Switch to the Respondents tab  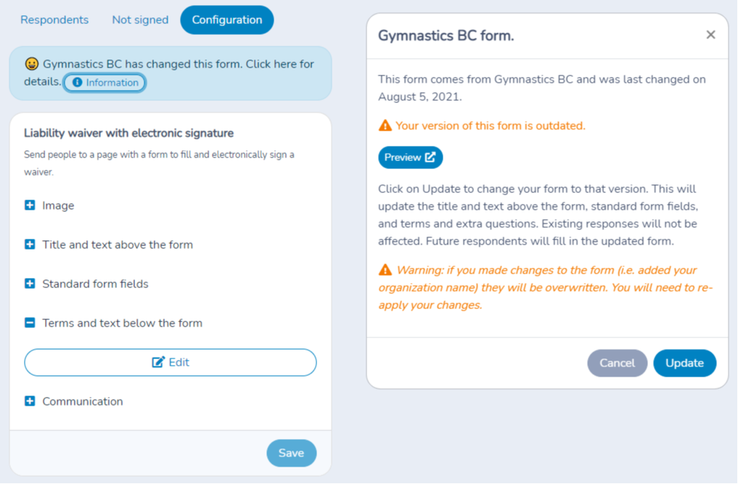coord(54,20)
